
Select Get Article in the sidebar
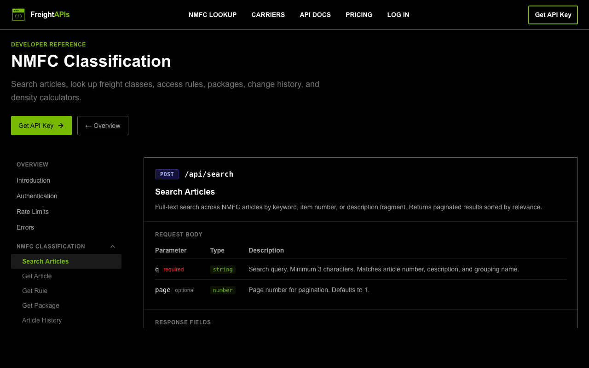point(37,276)
